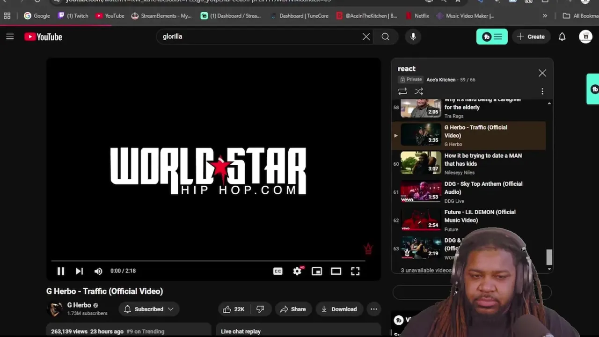599x337 pixels.
Task: Open playlist more options menu
Action: (542, 91)
